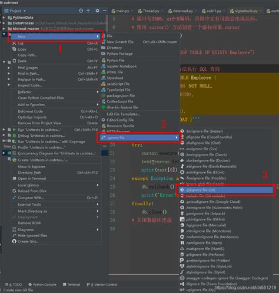
Task: Select Jupyter Notebook in New submenu
Action: point(140,66)
